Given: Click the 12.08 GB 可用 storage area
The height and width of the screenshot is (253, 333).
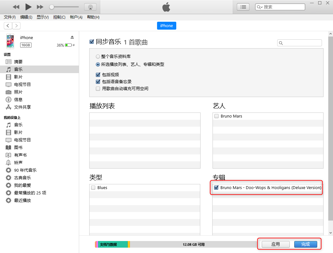Looking at the screenshot, I should 194,244.
